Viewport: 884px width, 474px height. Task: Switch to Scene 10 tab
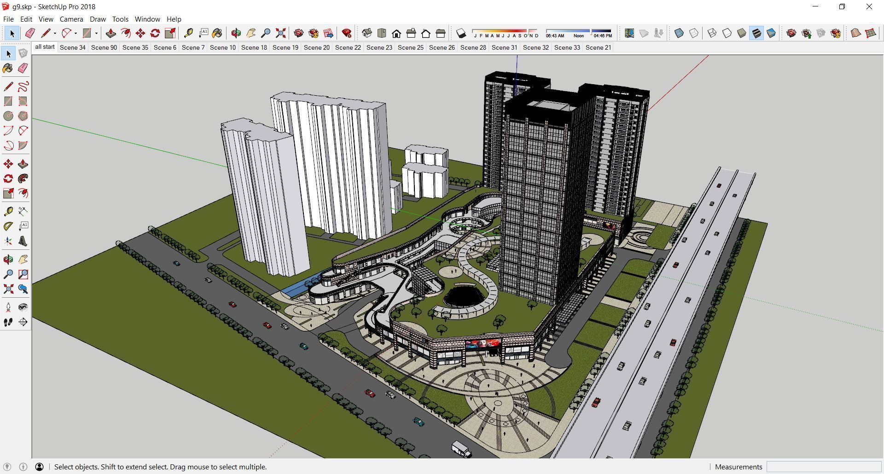click(x=223, y=47)
